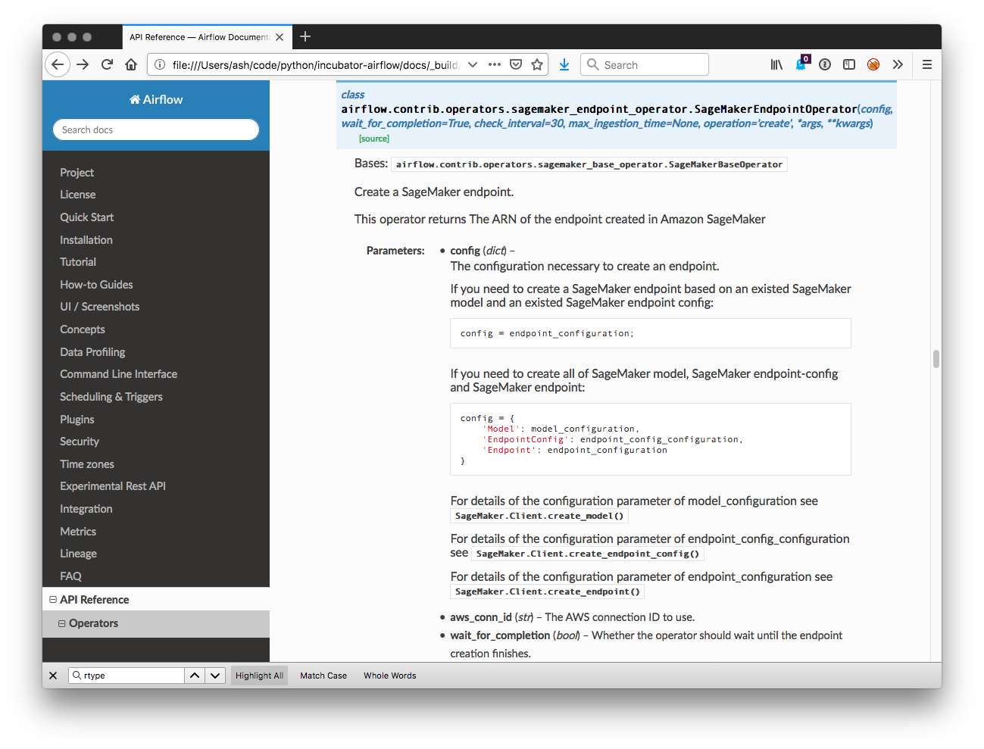Toggle Match Case in find bar
Screen dimensions: 984x749
tap(323, 676)
